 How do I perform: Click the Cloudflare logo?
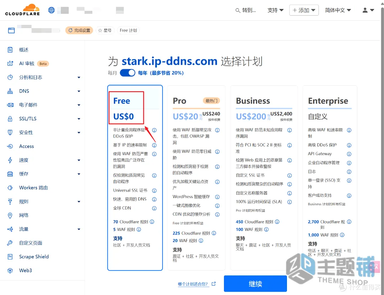coord(22,10)
